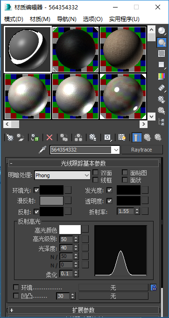The image size is (169, 318).
Task: Click the Raytrace material type button
Action: point(142,150)
